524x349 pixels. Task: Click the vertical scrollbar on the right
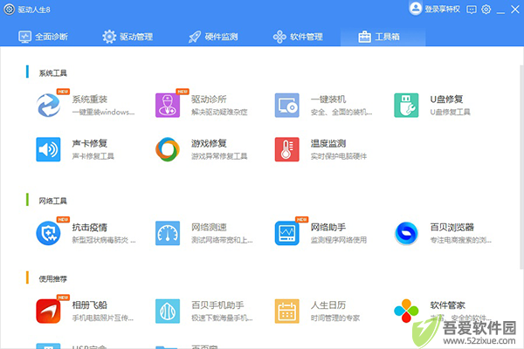click(521, 167)
